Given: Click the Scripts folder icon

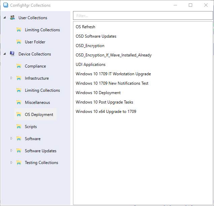Looking at the screenshot, I should point(19,127).
